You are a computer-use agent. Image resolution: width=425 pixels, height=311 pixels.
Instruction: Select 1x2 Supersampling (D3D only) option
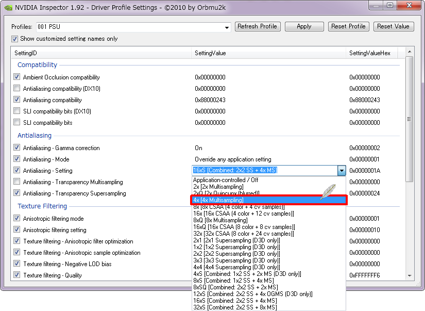point(268,247)
